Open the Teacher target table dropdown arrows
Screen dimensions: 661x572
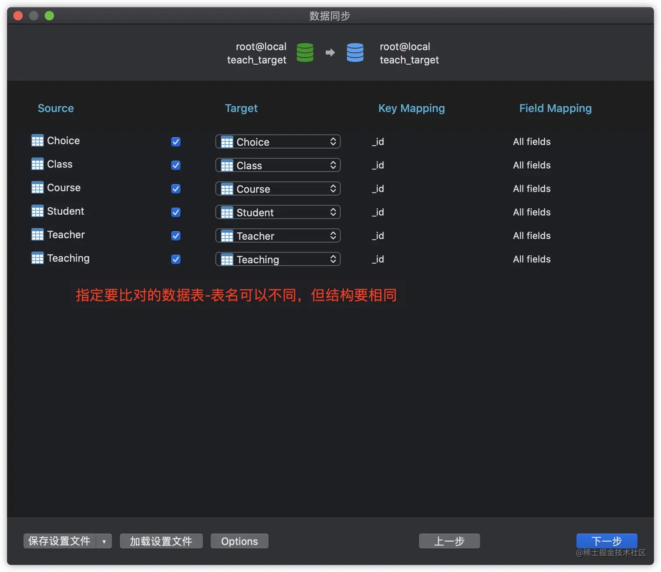click(333, 236)
